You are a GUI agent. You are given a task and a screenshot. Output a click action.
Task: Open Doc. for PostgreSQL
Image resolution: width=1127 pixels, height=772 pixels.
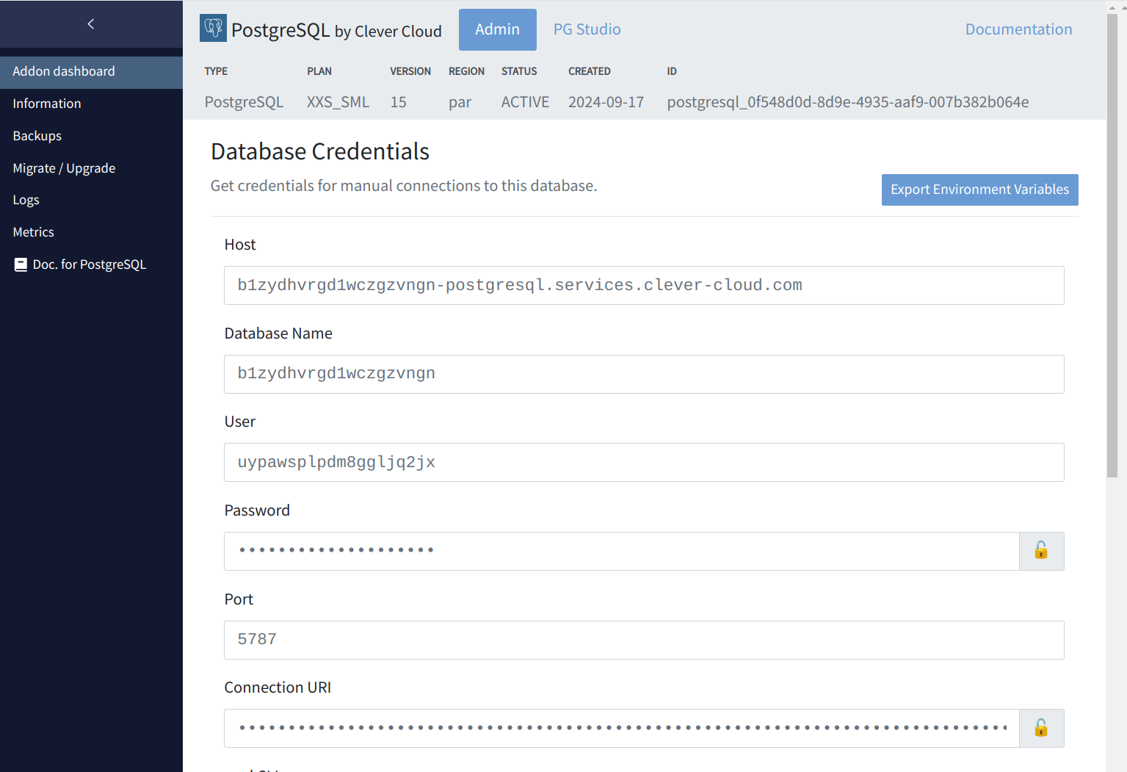tap(89, 264)
